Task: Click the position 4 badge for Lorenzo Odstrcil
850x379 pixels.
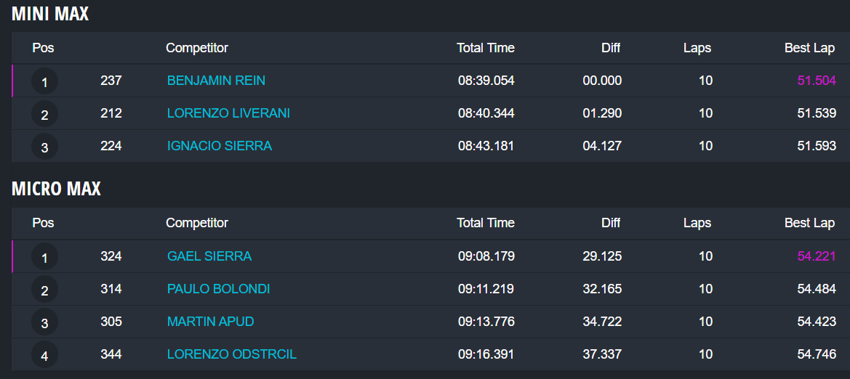Action: 44,355
